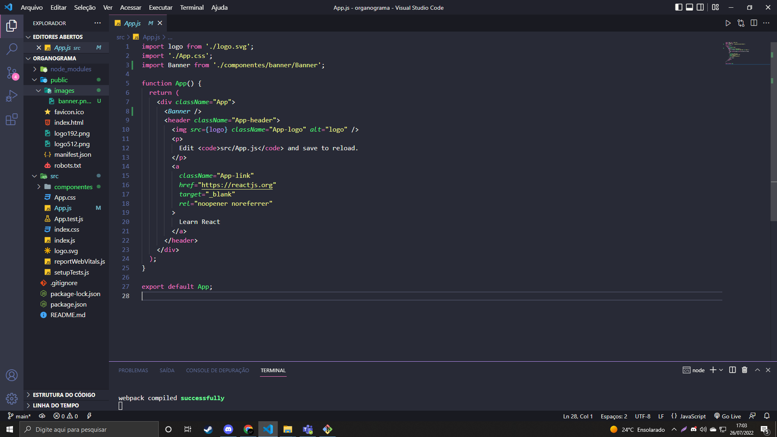Expand the ESTRUTURA DO CÓDIGO section
Image resolution: width=777 pixels, height=437 pixels.
tap(66, 394)
